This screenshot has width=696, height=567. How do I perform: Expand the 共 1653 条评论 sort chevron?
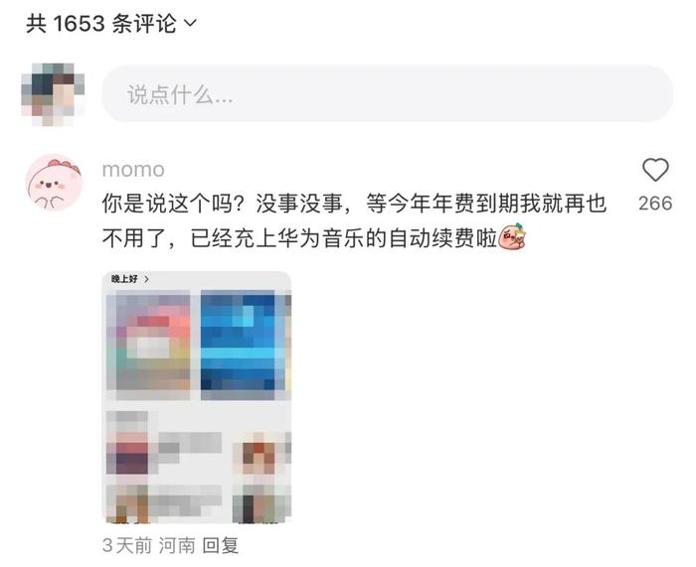click(190, 22)
